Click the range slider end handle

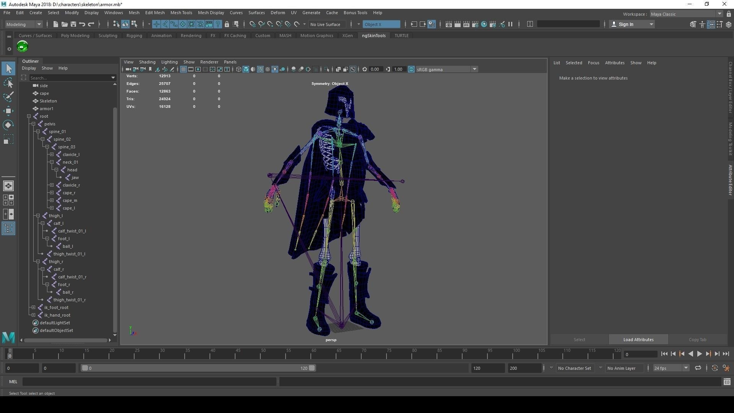tap(312, 368)
